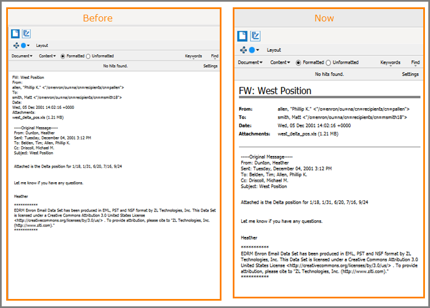The height and width of the screenshot is (308, 430).
Task: Open the Document menu in Now panel
Action: [250, 62]
